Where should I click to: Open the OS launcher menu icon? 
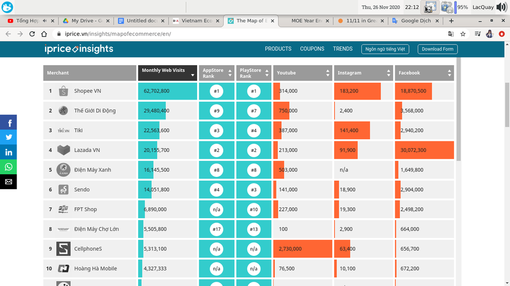point(7,7)
